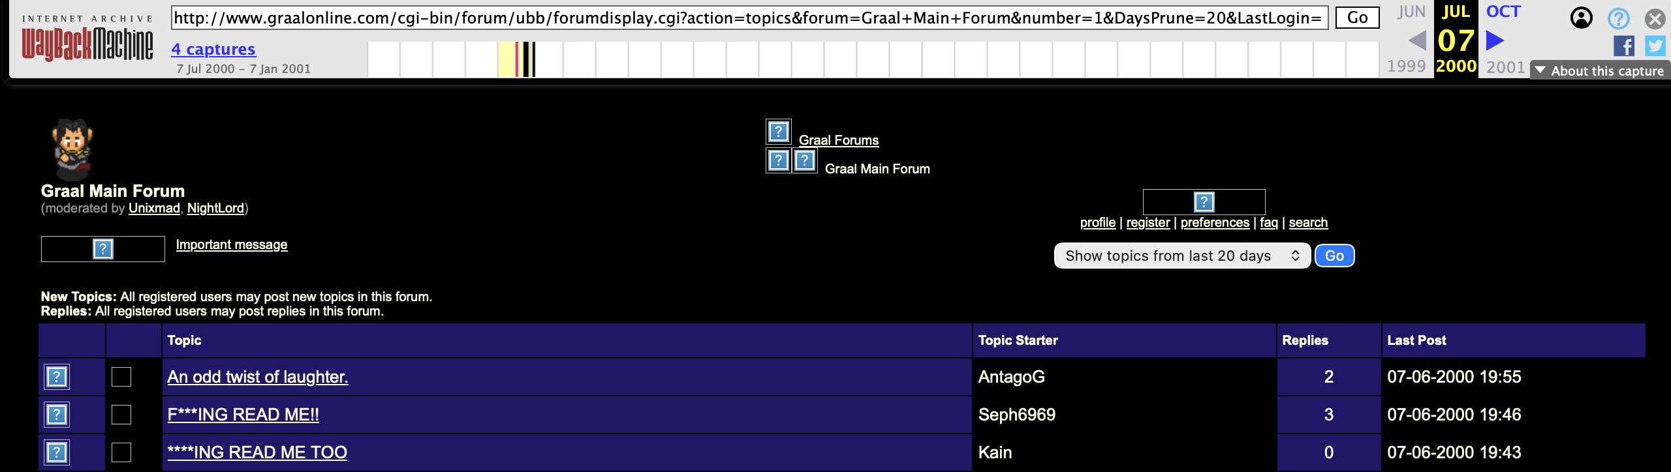Click Go button beside Wayback URL field
This screenshot has width=1671, height=472.
[x=1357, y=18]
